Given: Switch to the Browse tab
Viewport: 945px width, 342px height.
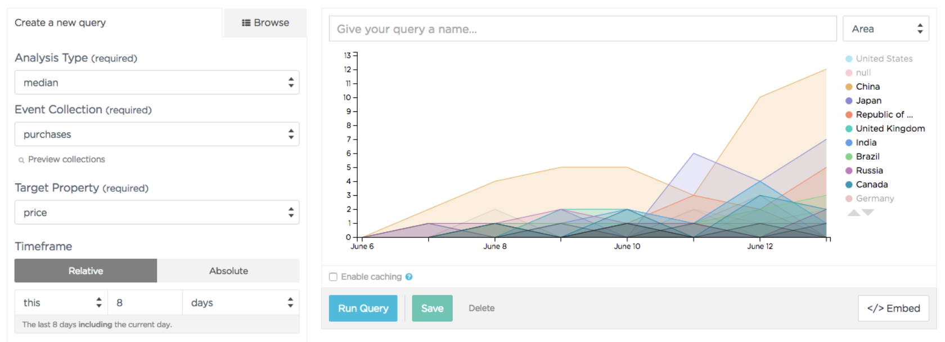Looking at the screenshot, I should 265,22.
